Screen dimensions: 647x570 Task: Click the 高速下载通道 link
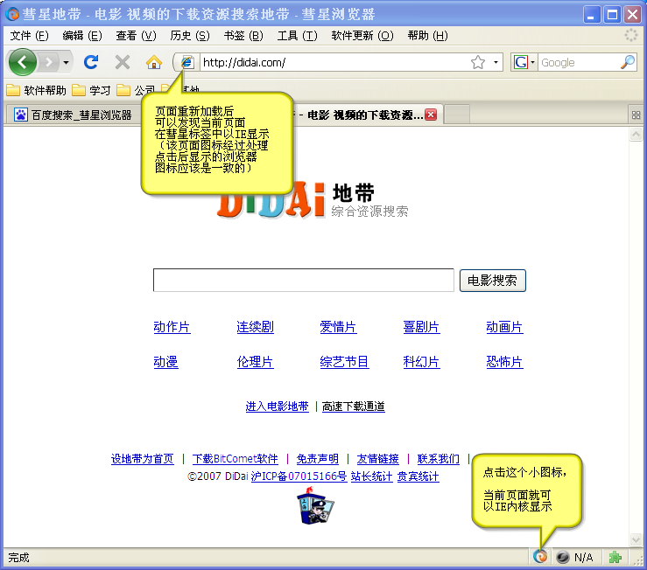tap(353, 407)
